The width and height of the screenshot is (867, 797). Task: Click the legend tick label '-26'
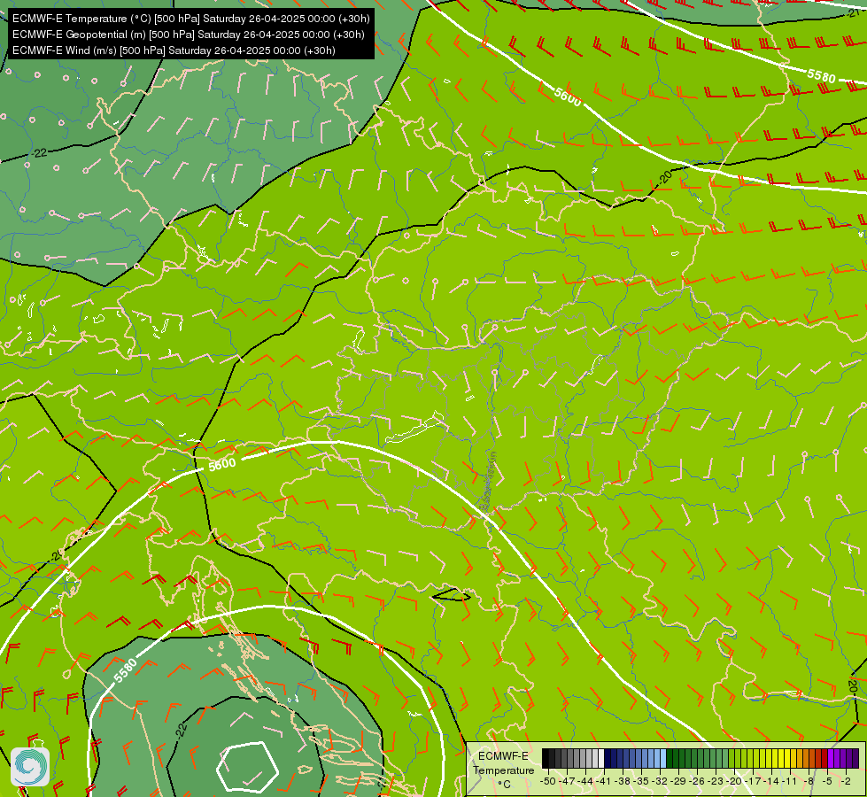tap(697, 781)
